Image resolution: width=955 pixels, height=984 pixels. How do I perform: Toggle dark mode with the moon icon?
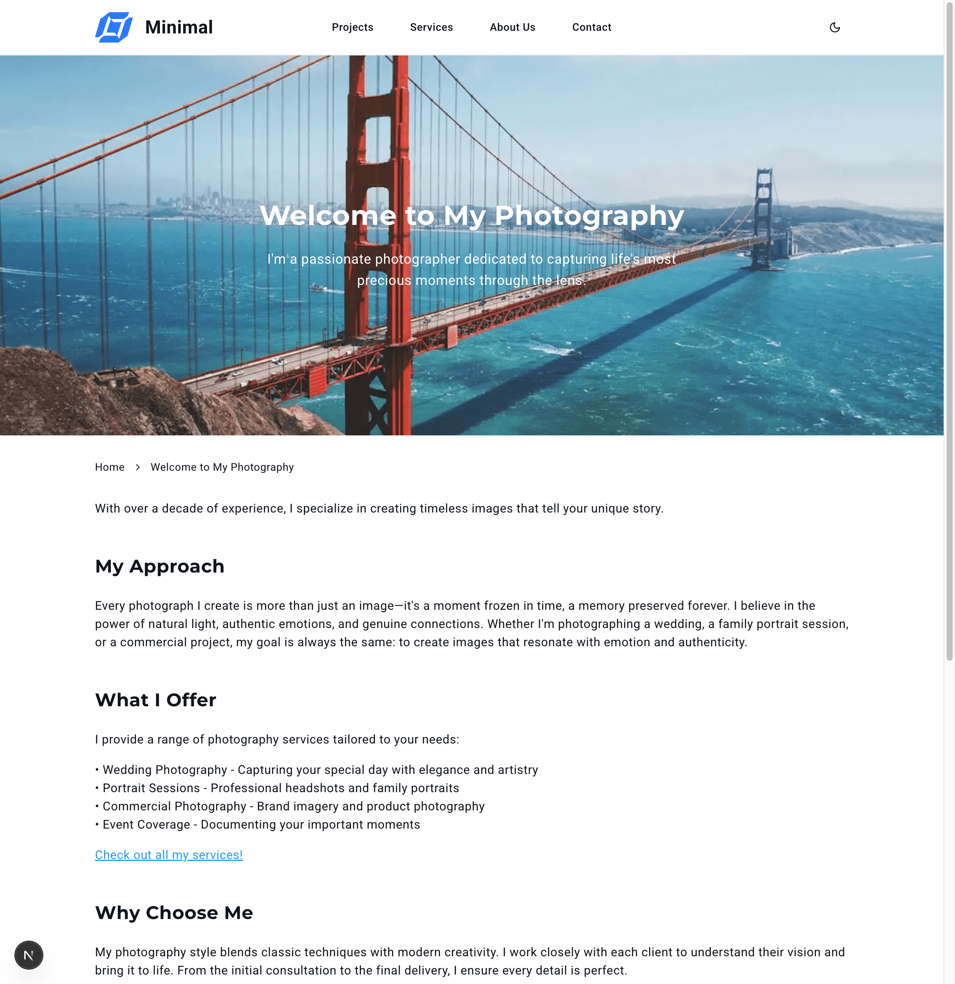pyautogui.click(x=835, y=28)
